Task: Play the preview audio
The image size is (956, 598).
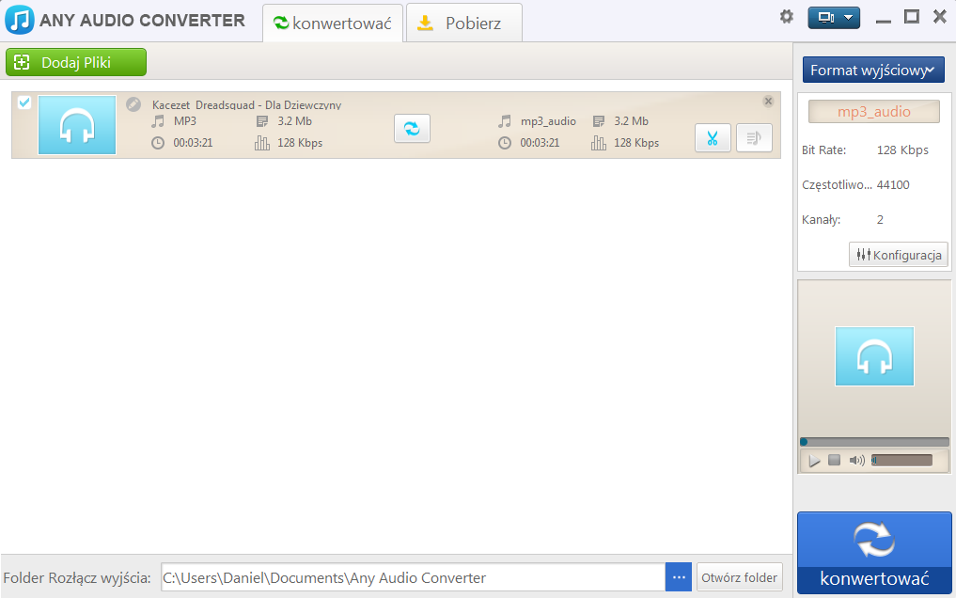Action: click(x=814, y=460)
